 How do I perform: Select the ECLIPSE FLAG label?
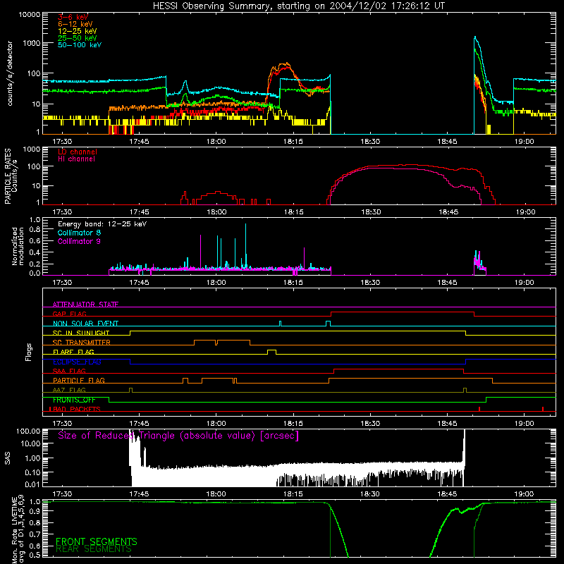(77, 362)
